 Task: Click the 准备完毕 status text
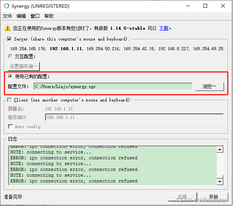tap(13, 197)
